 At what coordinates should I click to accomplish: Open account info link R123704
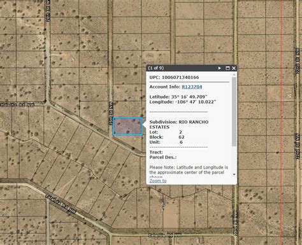coord(192,87)
